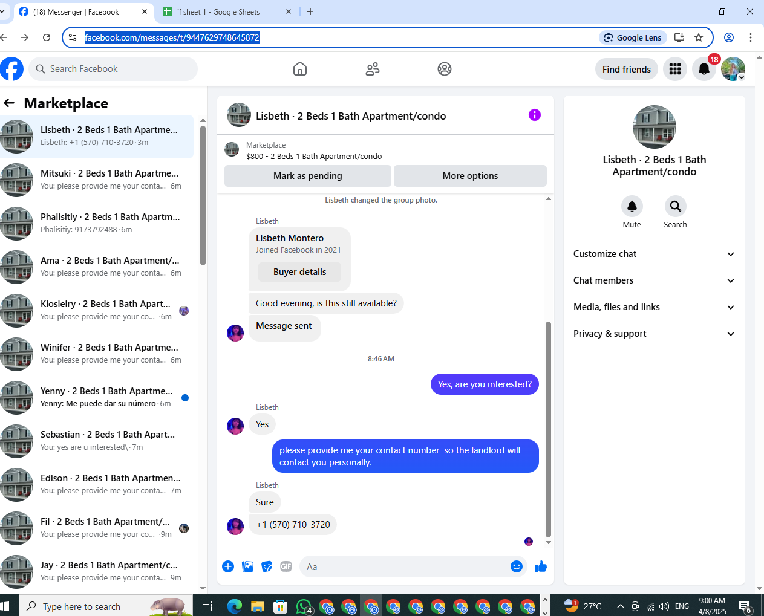This screenshot has width=764, height=616.
Task: Open Sebastian 2 Beds conversation
Action: (x=97, y=441)
